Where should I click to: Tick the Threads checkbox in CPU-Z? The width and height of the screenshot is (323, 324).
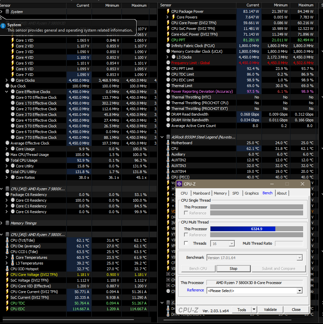[186, 243]
